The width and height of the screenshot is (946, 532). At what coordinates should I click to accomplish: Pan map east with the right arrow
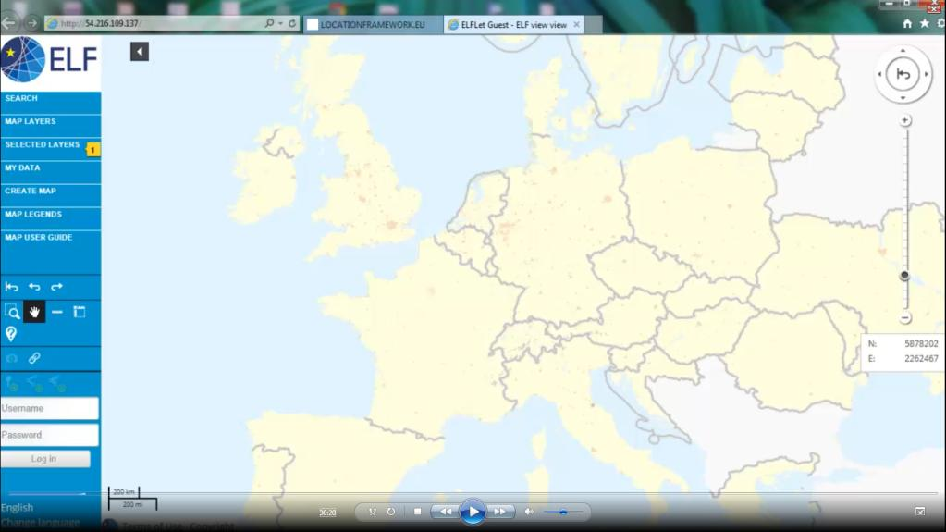pos(926,74)
